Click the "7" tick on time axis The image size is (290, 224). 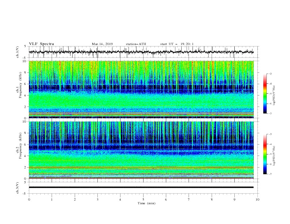189,199
